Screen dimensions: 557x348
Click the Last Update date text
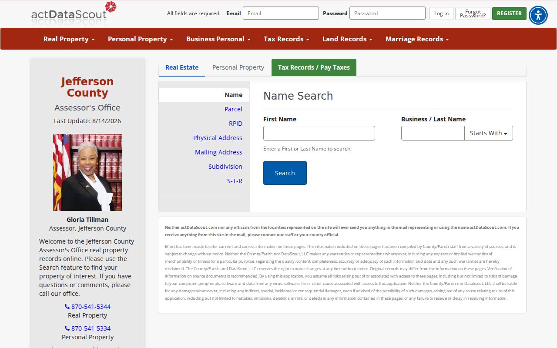pyautogui.click(x=87, y=121)
